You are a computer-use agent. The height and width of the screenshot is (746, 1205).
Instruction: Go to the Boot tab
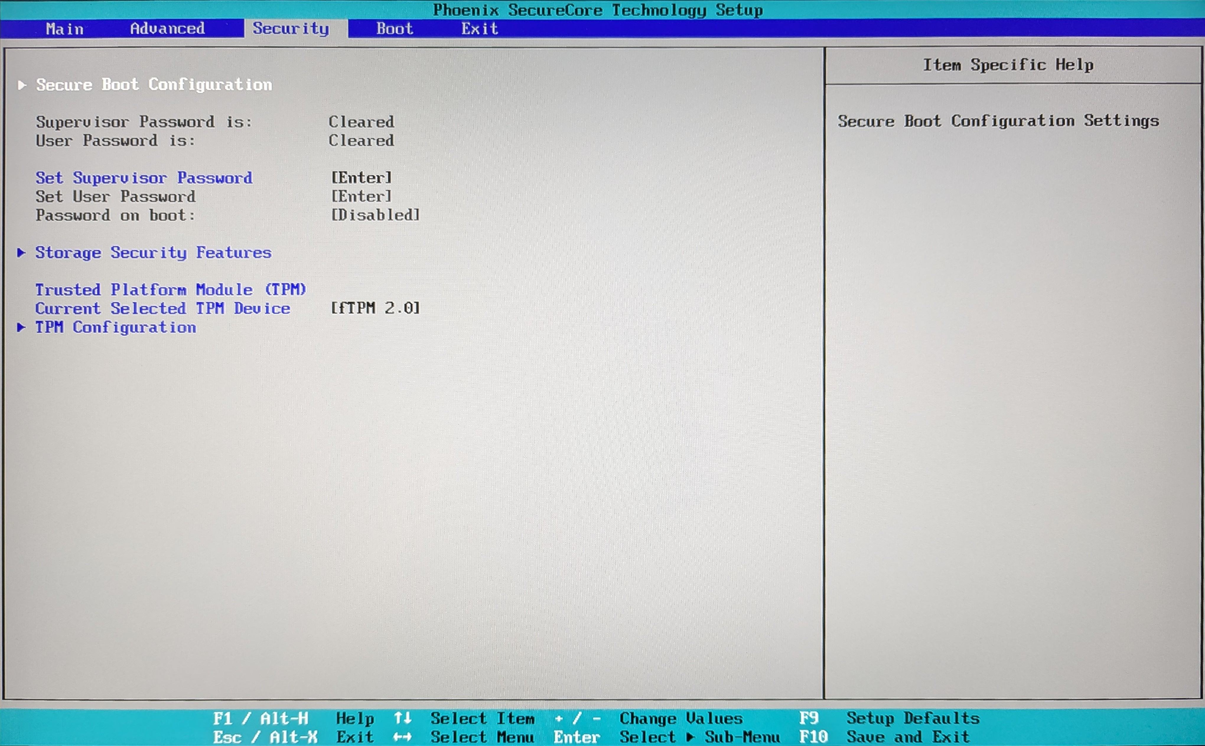click(394, 29)
